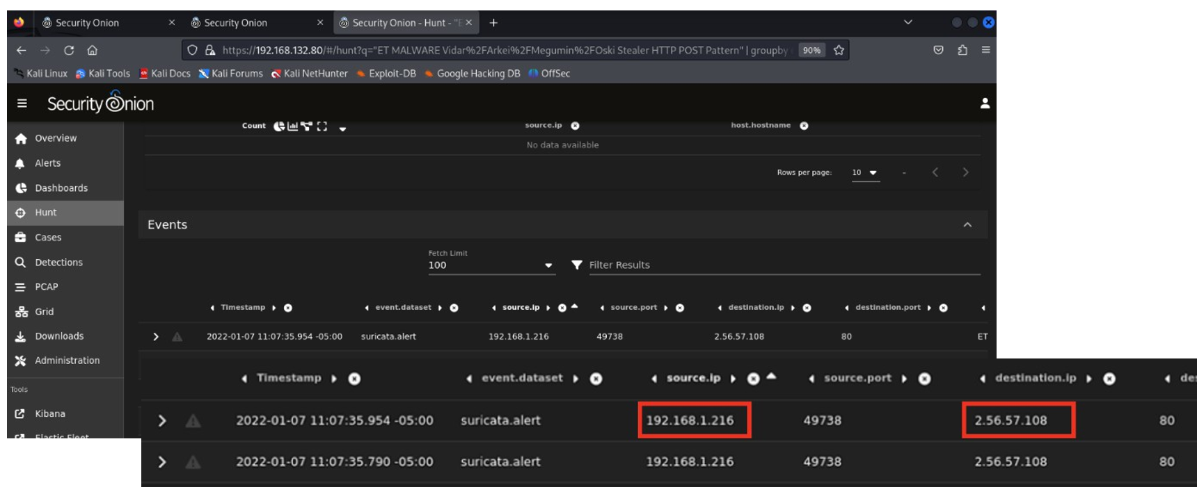The image size is (1197, 487).
Task: Click the user account icon
Action: click(985, 104)
